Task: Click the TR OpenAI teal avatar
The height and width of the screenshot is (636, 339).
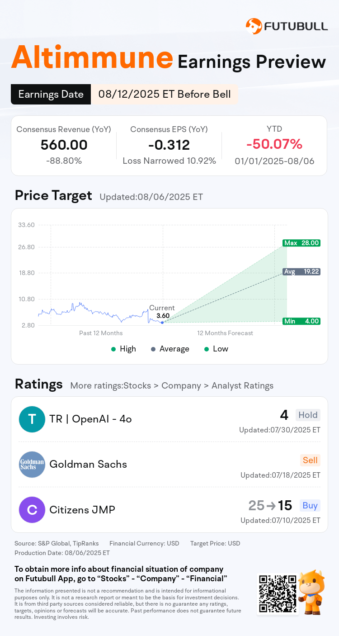Action: 32,419
